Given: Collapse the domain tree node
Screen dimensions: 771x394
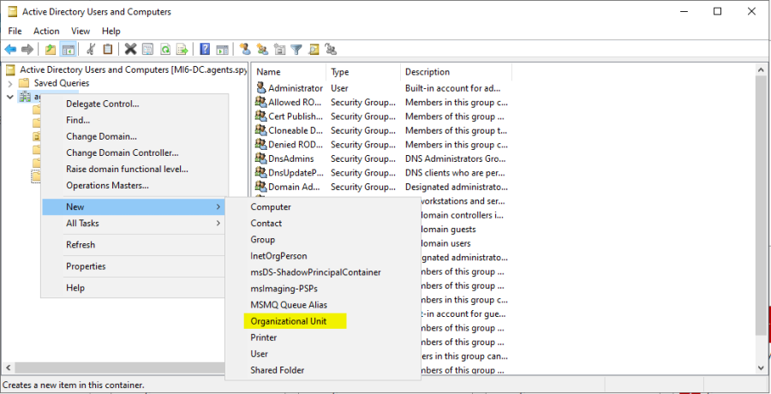Looking at the screenshot, I should tap(10, 97).
